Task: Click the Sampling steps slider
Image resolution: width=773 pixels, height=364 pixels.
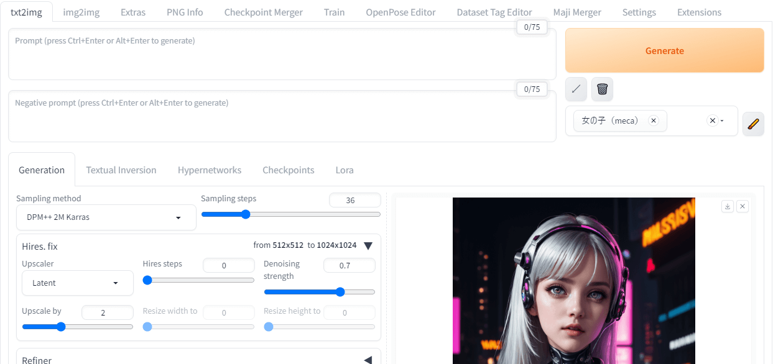Action: (x=290, y=214)
